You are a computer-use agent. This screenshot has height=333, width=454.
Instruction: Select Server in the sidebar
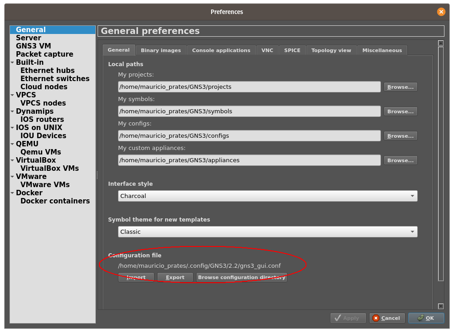[28, 38]
